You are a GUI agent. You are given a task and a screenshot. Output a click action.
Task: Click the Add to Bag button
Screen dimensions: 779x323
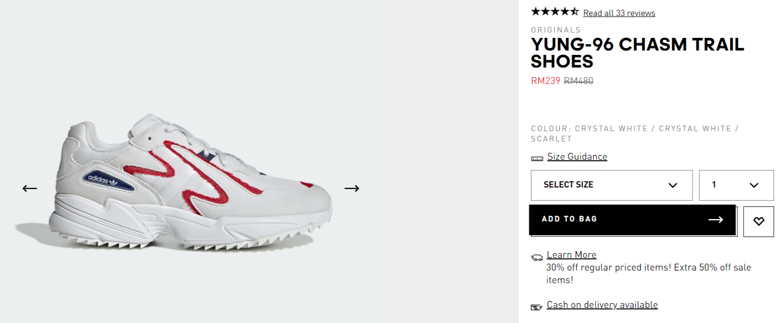pos(632,220)
